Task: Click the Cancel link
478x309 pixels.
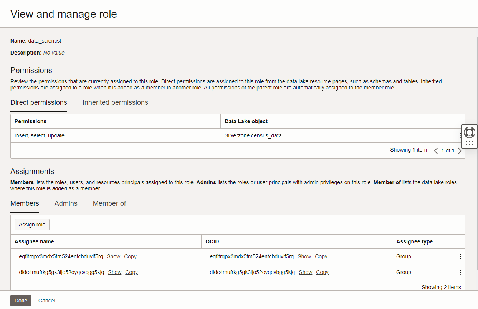Action: tap(46, 301)
